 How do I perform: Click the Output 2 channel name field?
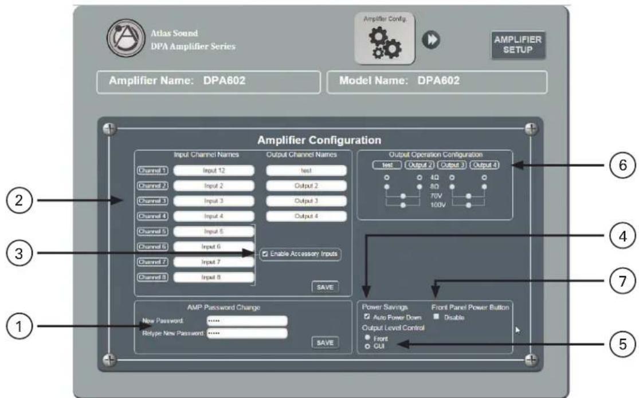(x=307, y=186)
